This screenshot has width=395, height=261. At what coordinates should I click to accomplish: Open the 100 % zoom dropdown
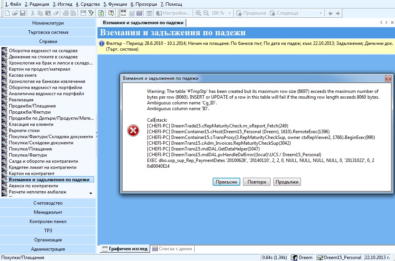click(228, 13)
